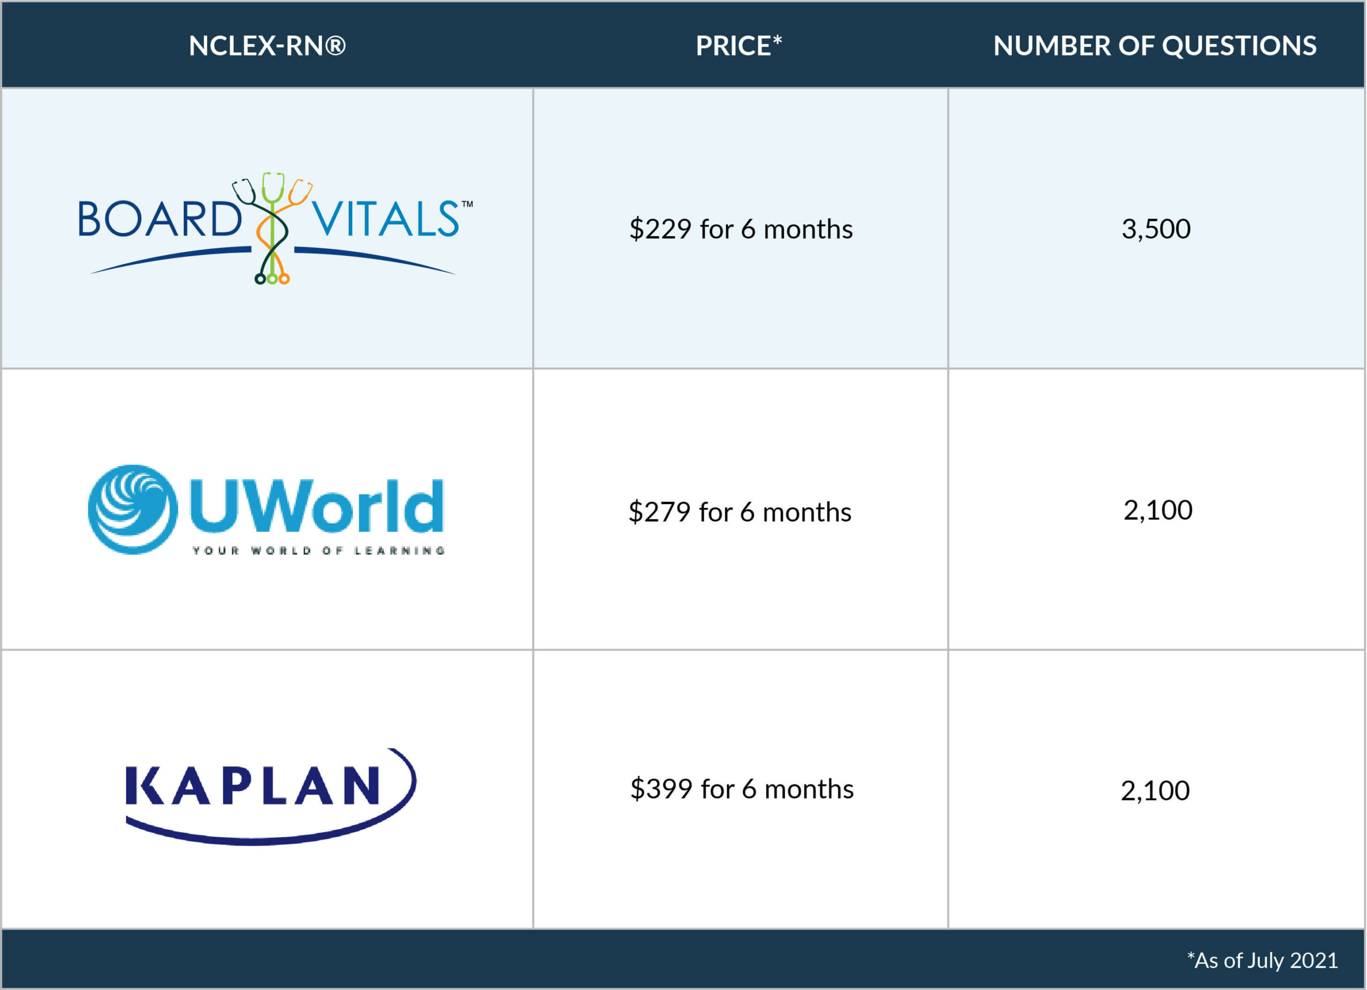Click the 'Your World of Learning' tagline
This screenshot has width=1367, height=990.
(x=318, y=551)
